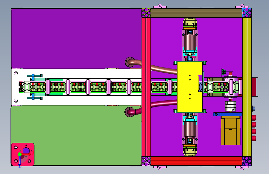Select the blue motor mounting bracket
The image size is (269, 174).
227,114
